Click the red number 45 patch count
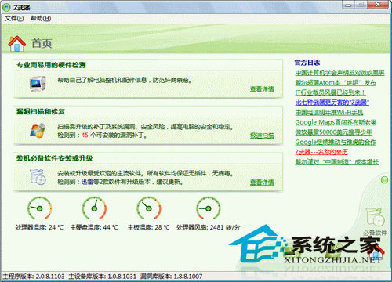 tap(85, 135)
